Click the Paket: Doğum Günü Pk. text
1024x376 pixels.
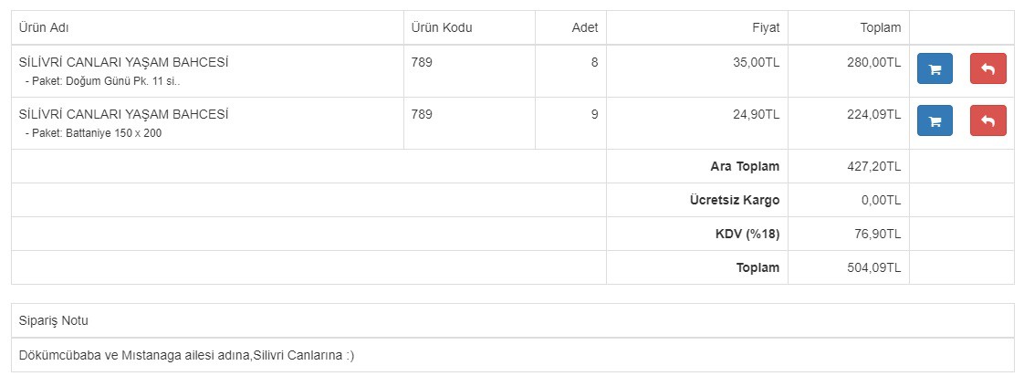coord(102,81)
